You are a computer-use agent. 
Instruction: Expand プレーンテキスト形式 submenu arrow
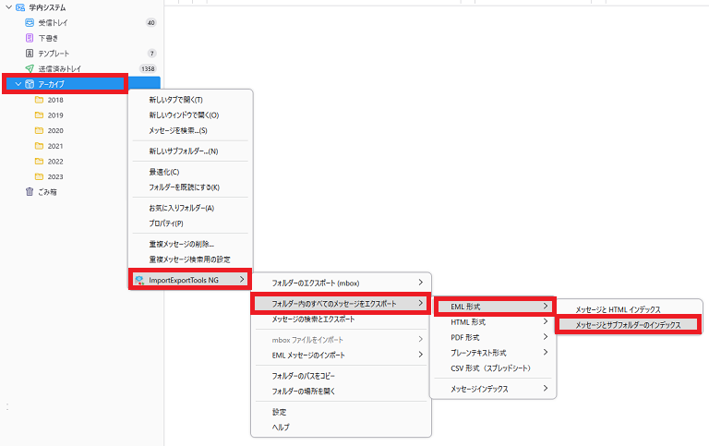(546, 353)
